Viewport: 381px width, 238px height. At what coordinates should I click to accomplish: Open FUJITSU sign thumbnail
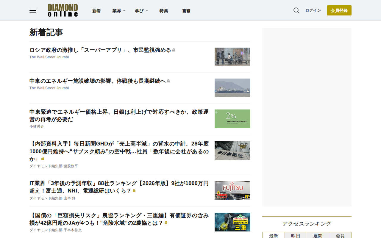pyautogui.click(x=232, y=190)
